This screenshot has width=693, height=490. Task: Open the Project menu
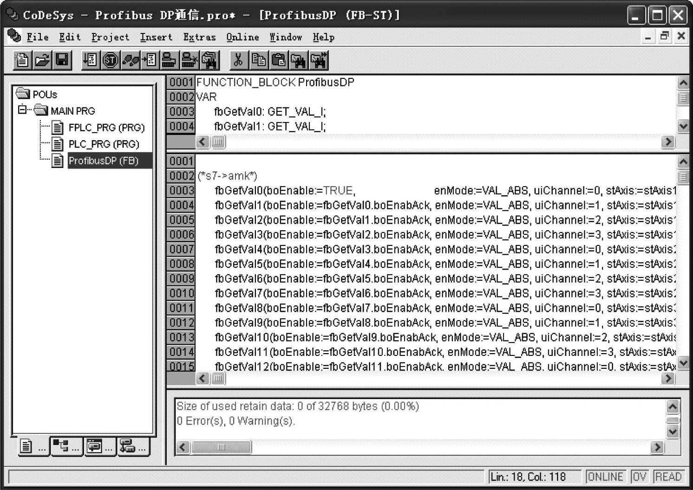pos(110,37)
